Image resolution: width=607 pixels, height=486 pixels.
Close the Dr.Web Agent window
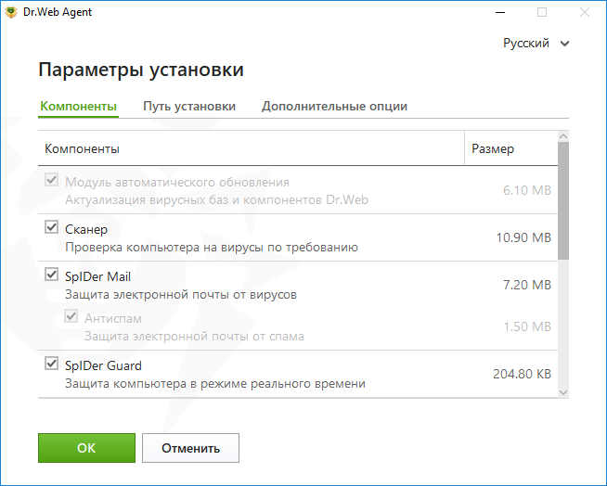[585, 12]
